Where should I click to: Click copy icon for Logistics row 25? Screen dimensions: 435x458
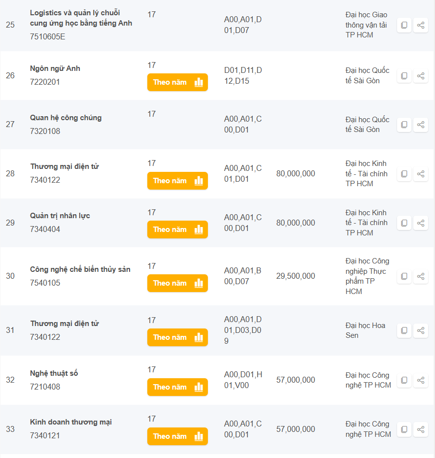point(404,25)
